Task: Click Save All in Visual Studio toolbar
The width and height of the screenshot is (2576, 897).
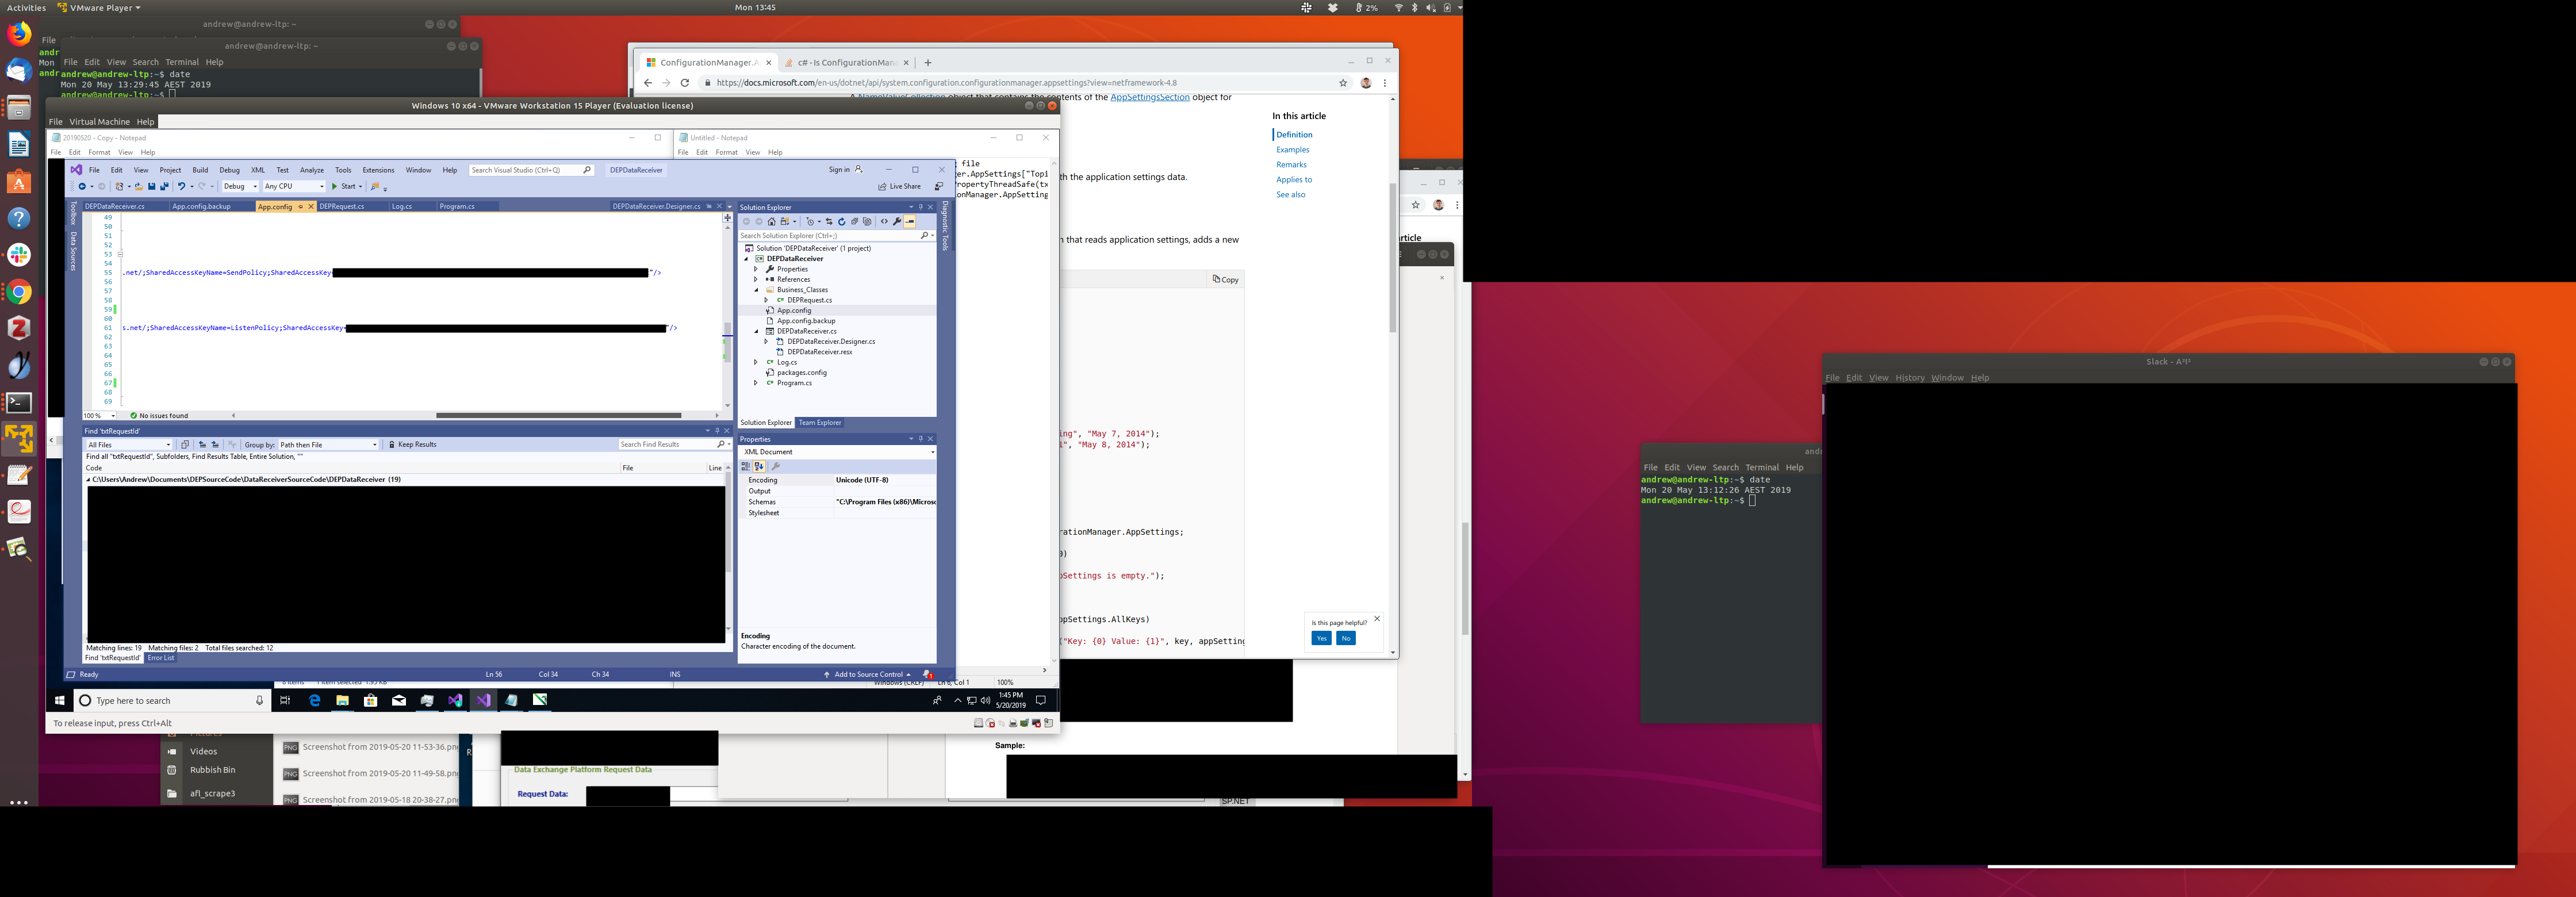Action: point(164,186)
